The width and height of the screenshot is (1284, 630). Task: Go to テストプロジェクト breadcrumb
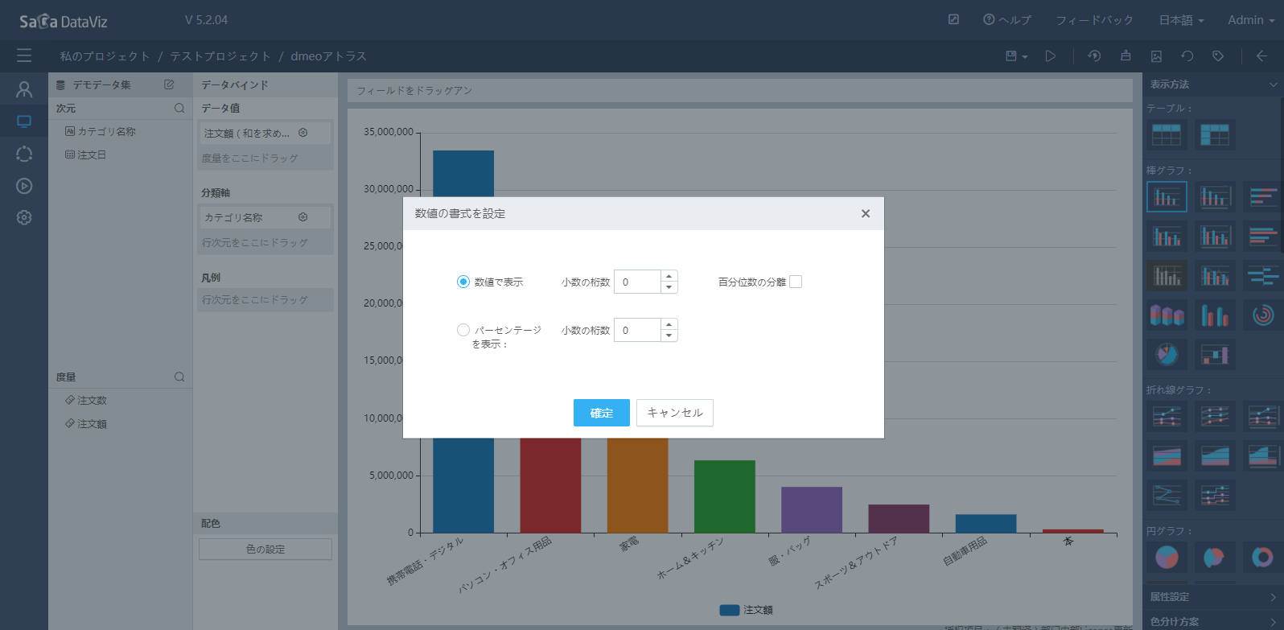(x=220, y=56)
